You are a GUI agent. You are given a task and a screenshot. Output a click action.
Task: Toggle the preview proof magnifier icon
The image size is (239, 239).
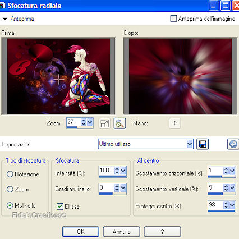(119, 123)
